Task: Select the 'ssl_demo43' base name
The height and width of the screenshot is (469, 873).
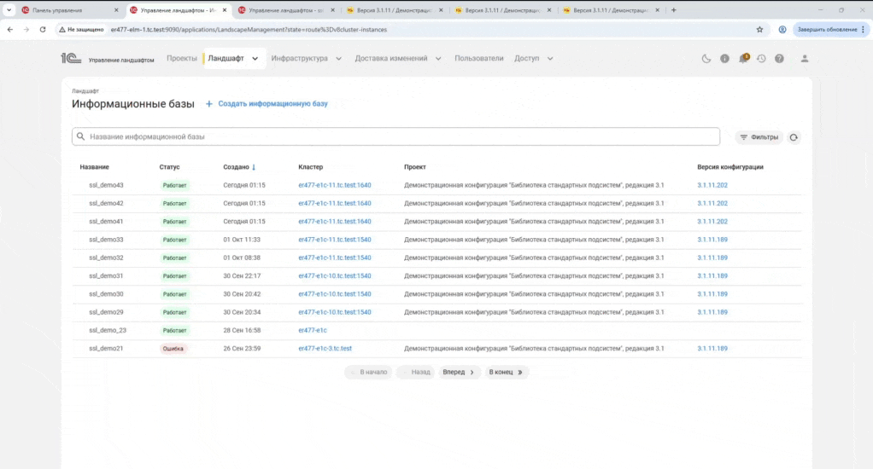Action: point(106,185)
